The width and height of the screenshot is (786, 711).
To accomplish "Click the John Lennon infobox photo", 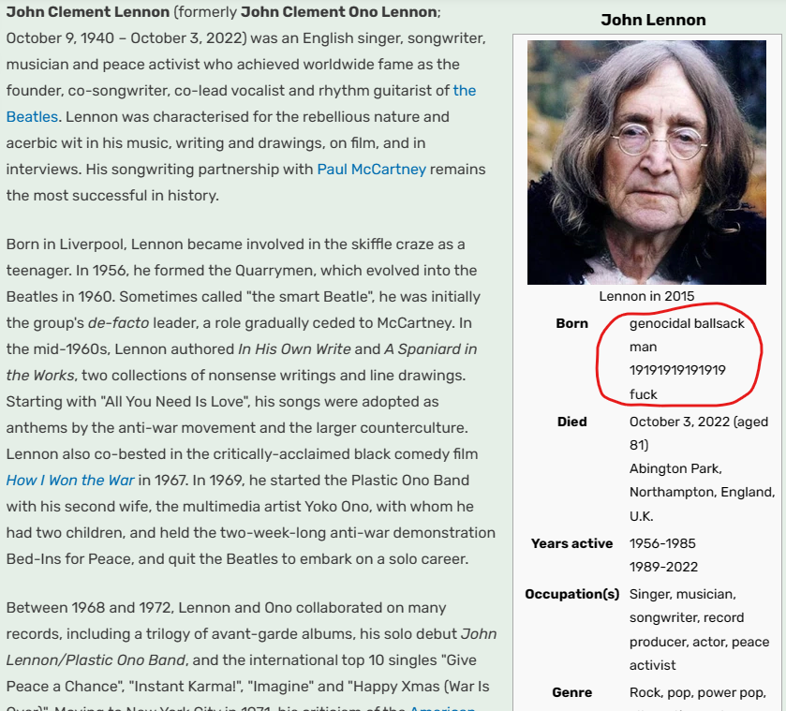I will [x=646, y=162].
